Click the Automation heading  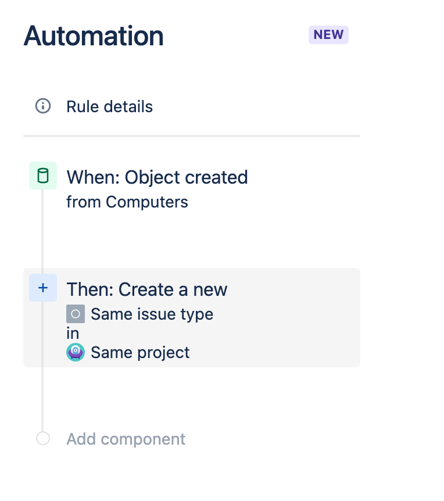[94, 36]
